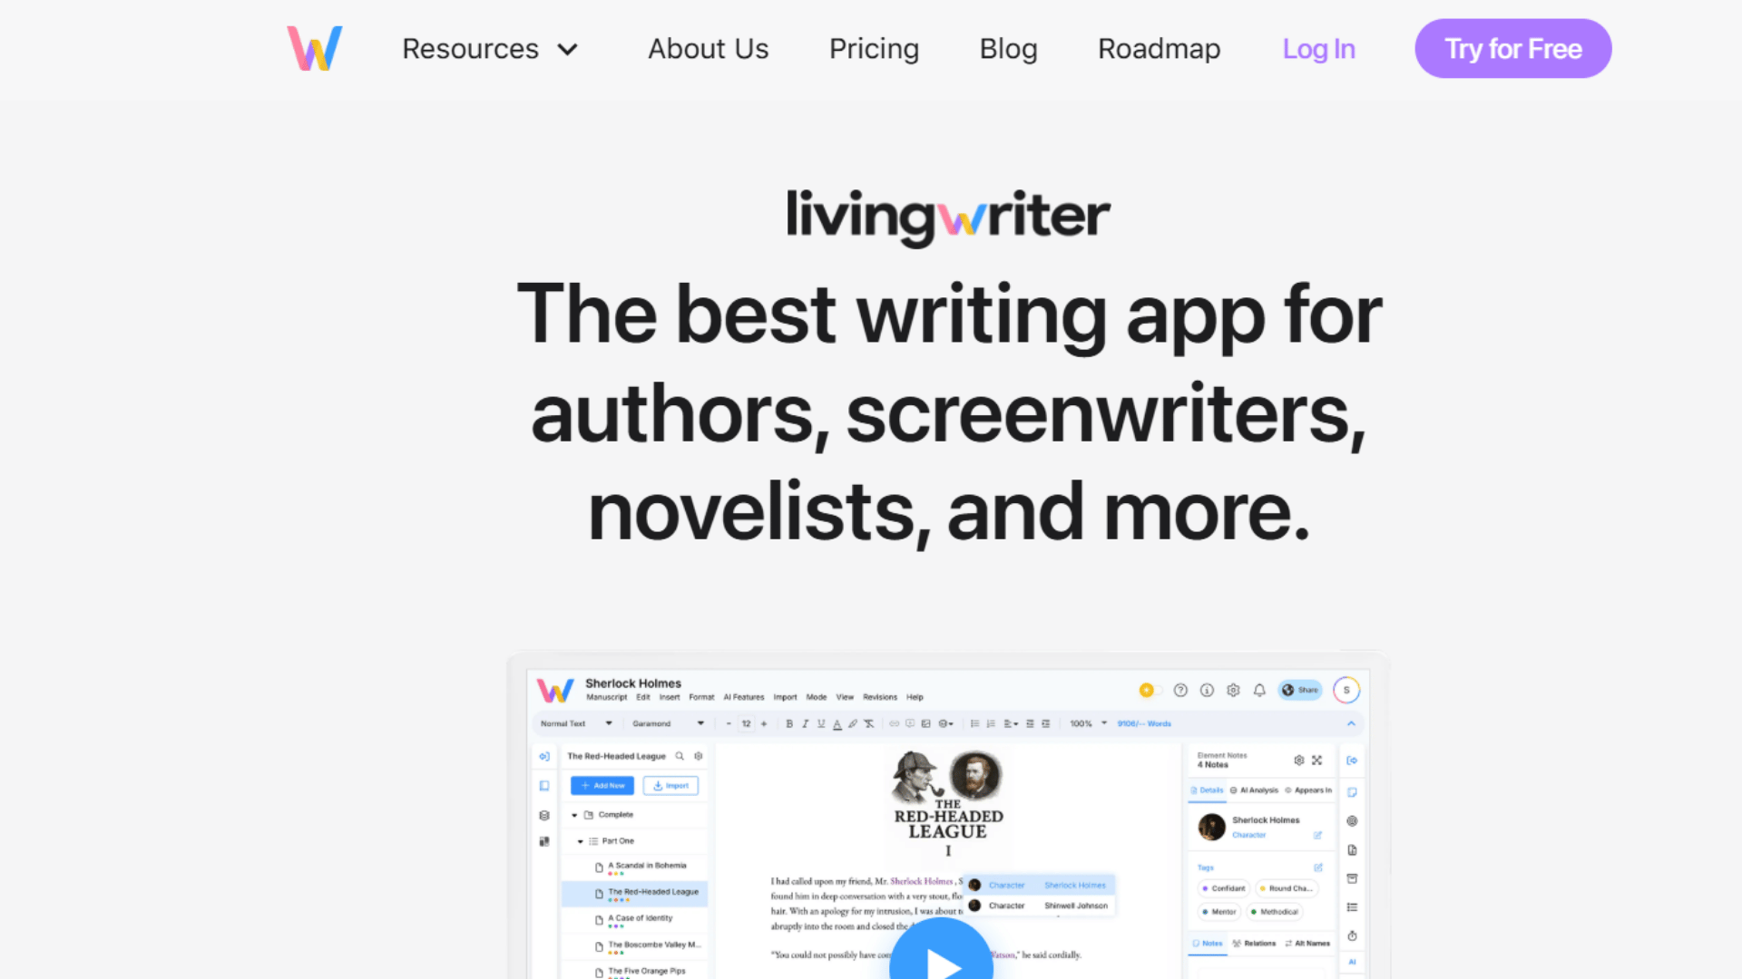This screenshot has width=1742, height=979.
Task: Open settings gear in app header
Action: (x=1233, y=690)
